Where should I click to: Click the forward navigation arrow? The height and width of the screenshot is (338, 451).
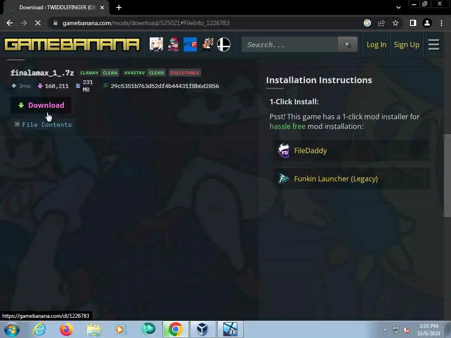click(24, 23)
